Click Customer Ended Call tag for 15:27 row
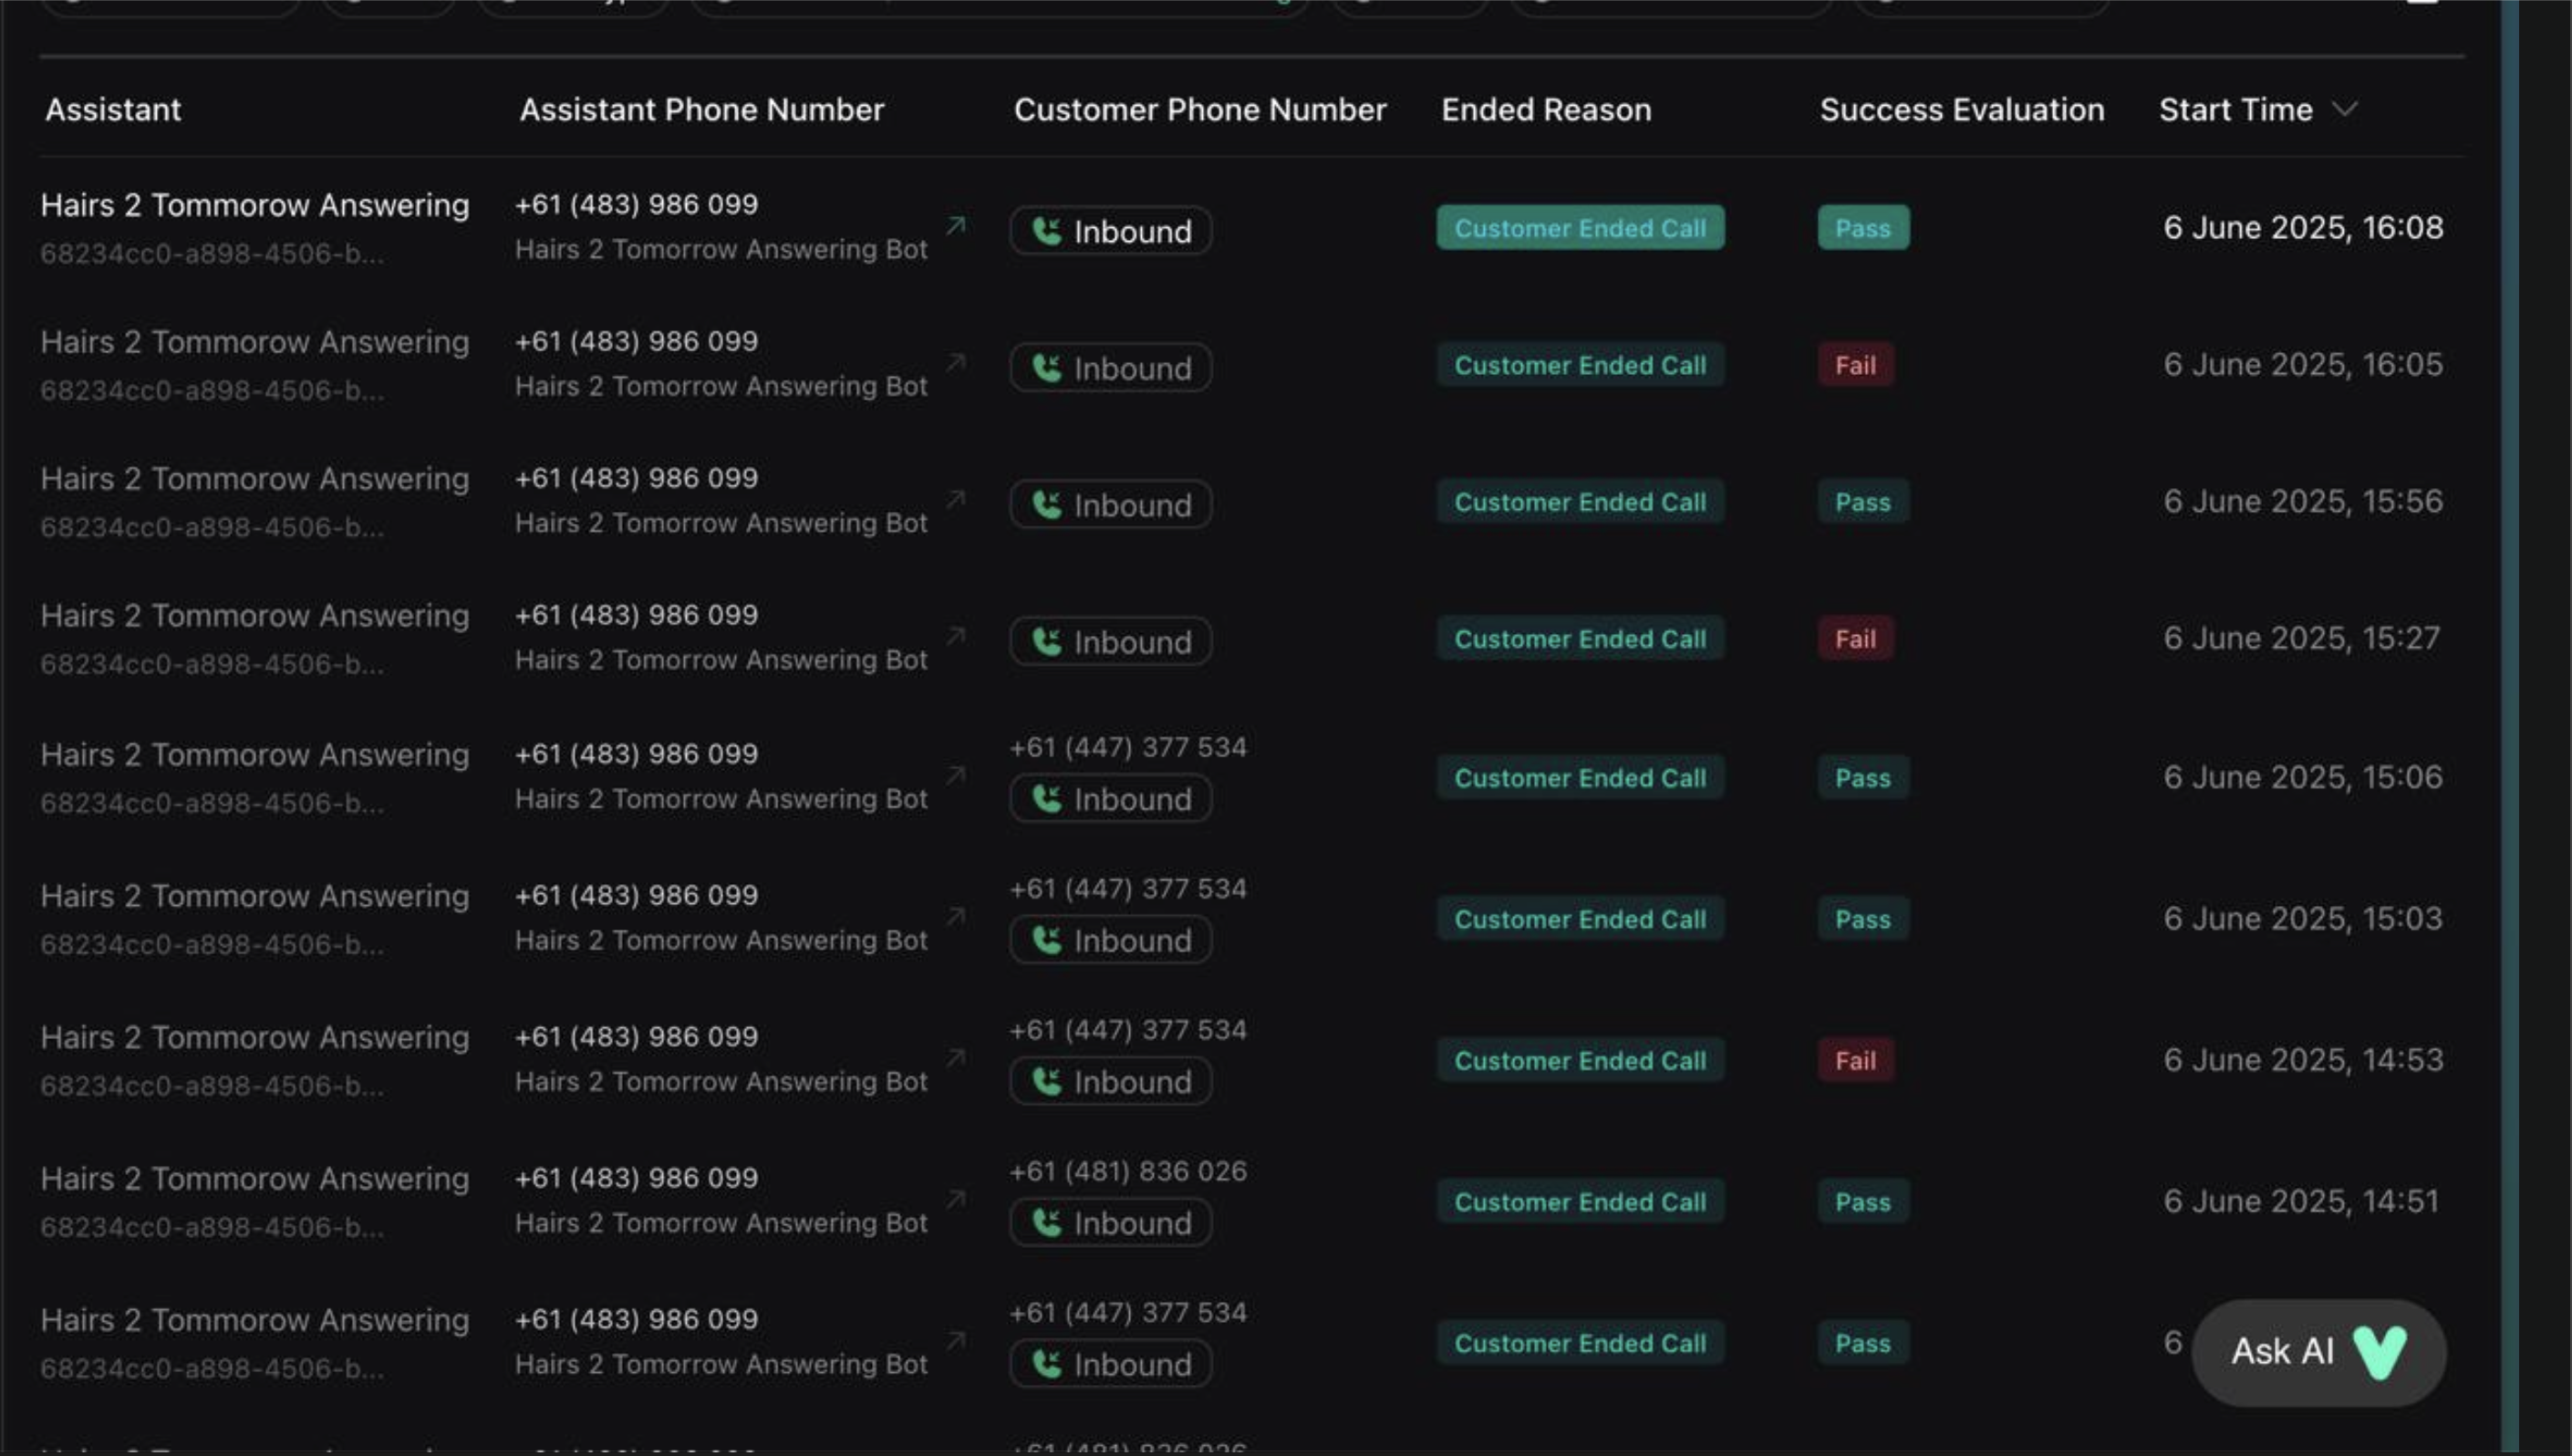Viewport: 2572px width, 1456px height. coord(1580,639)
